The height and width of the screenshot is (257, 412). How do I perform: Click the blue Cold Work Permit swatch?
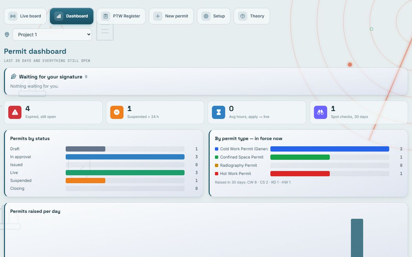pos(217,149)
